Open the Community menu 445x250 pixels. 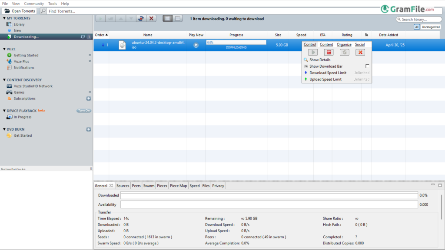(34, 3)
